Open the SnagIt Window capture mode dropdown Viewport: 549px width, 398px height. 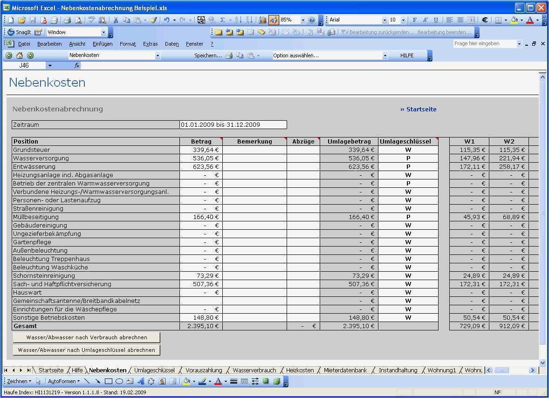104,32
